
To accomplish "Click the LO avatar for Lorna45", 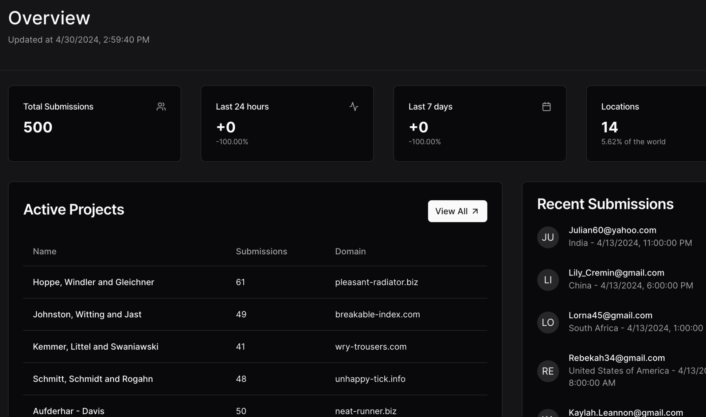I will (x=548, y=322).
